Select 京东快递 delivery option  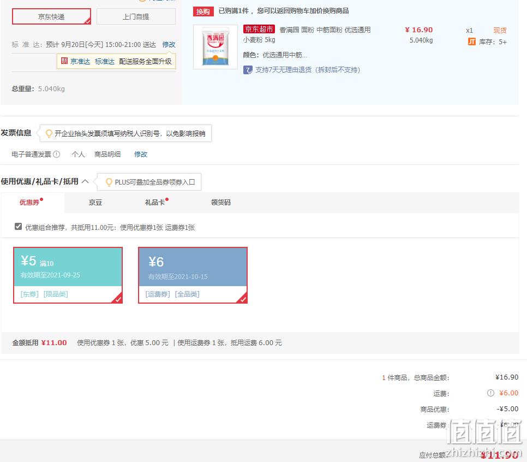tap(51, 16)
